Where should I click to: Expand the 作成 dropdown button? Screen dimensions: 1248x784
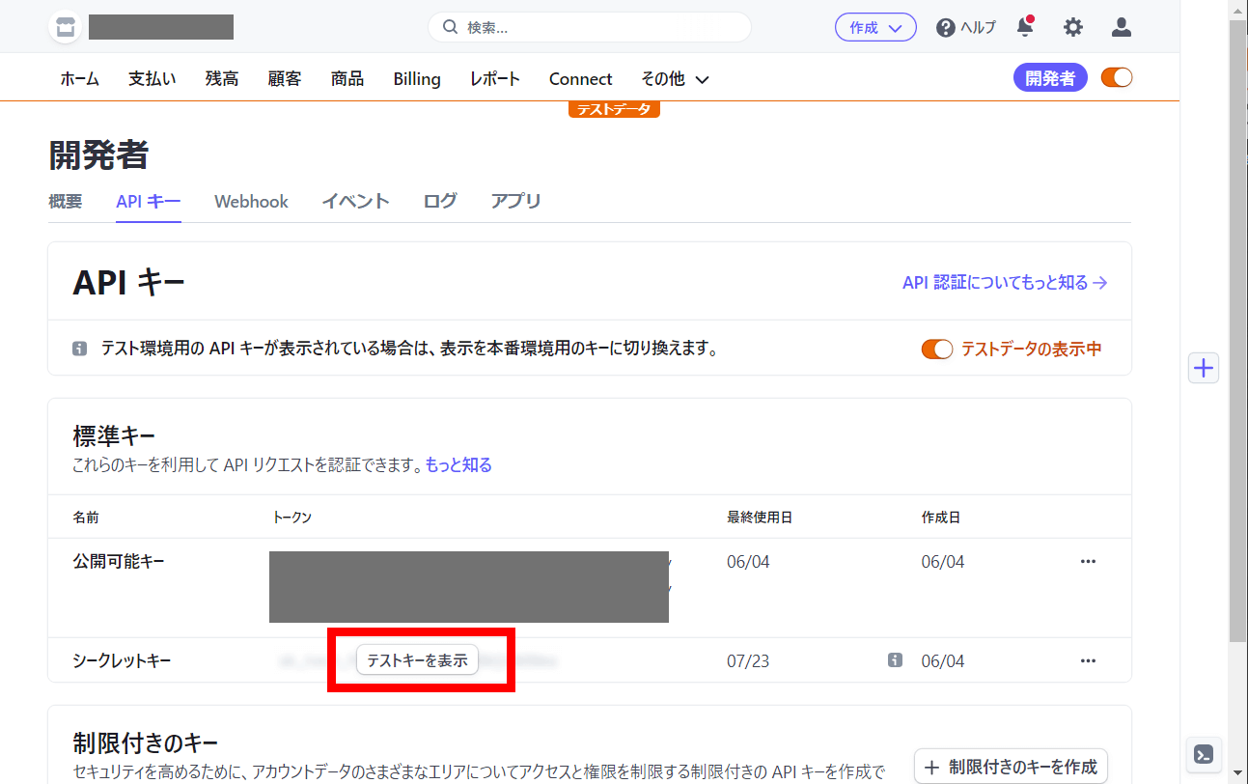tap(875, 28)
